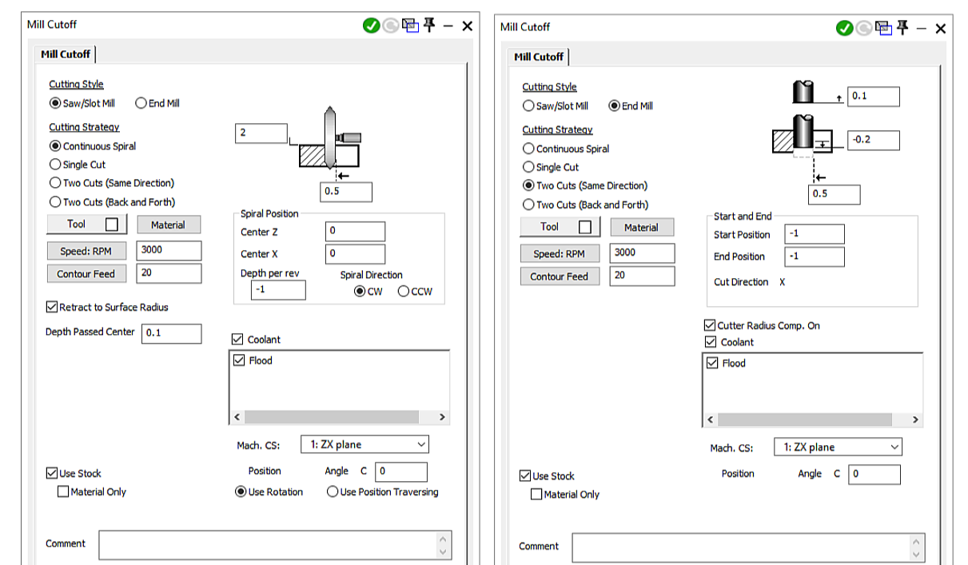
Task: Click coolant list left scroll arrow, Start and End dialog
Action: click(x=710, y=420)
